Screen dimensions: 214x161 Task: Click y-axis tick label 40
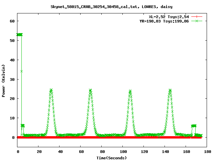12,60
